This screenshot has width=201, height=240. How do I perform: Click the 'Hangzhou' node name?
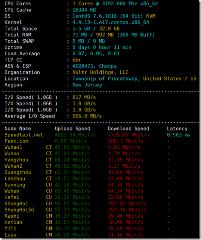pos(16,160)
